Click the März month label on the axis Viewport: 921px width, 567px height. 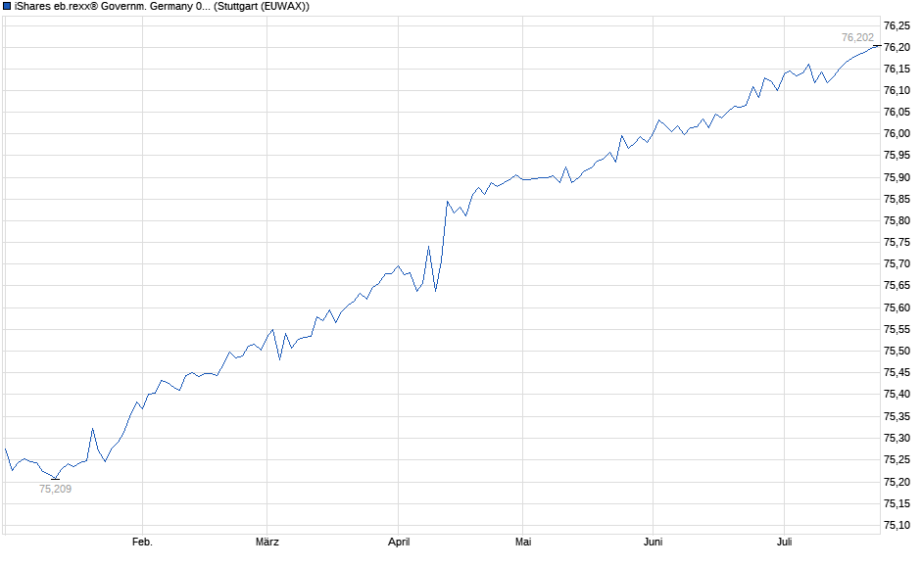pos(267,542)
